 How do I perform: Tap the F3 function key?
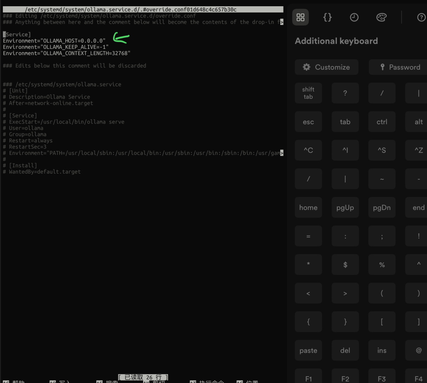pos(382,376)
